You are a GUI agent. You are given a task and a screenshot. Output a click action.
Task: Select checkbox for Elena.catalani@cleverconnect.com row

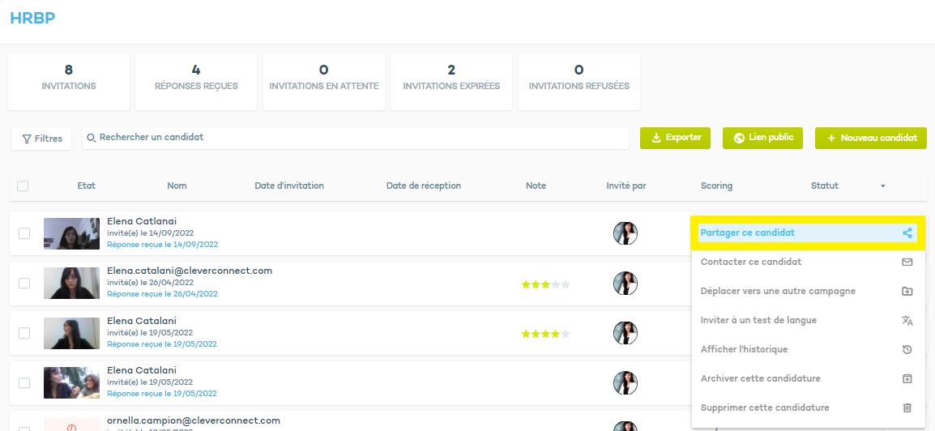(x=24, y=284)
